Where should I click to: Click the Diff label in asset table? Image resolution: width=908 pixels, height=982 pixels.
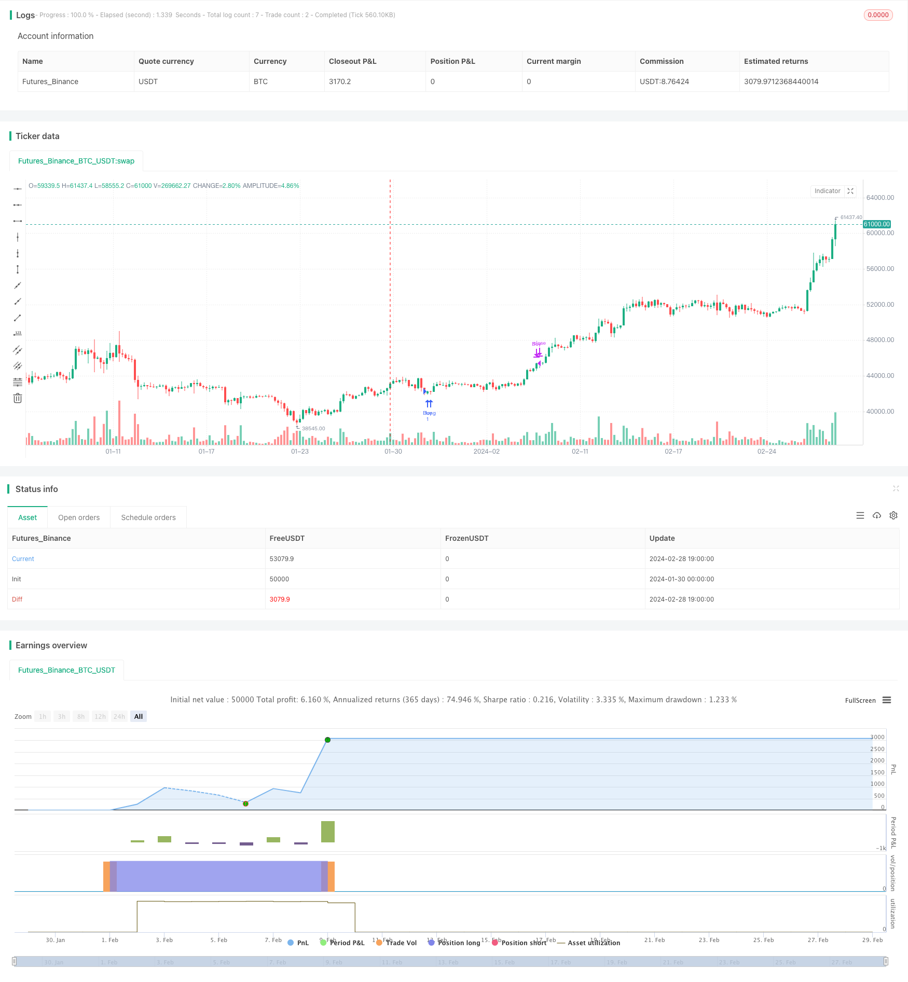point(17,599)
